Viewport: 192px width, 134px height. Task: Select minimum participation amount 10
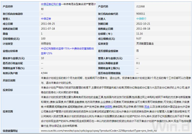click(x=43, y=58)
